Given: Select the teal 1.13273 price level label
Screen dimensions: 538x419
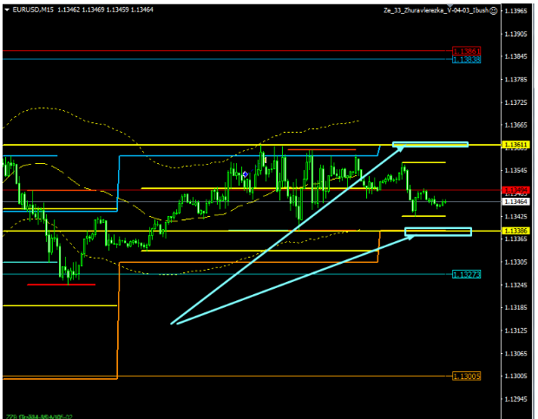Looking at the screenshot, I should pos(466,274).
